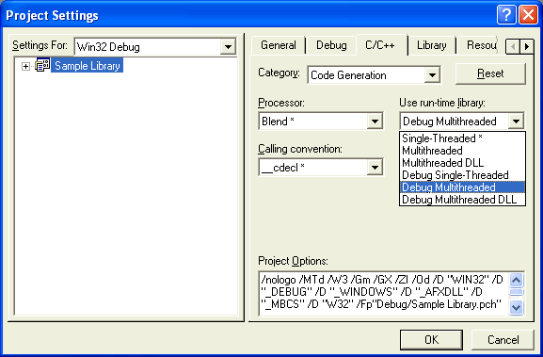Open the Category dropdown arrow

[x=432, y=74]
